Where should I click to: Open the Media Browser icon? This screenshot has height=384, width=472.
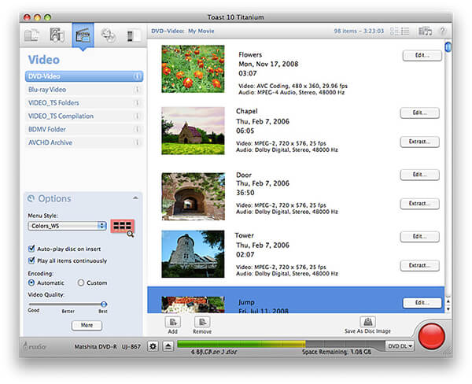coord(425,31)
